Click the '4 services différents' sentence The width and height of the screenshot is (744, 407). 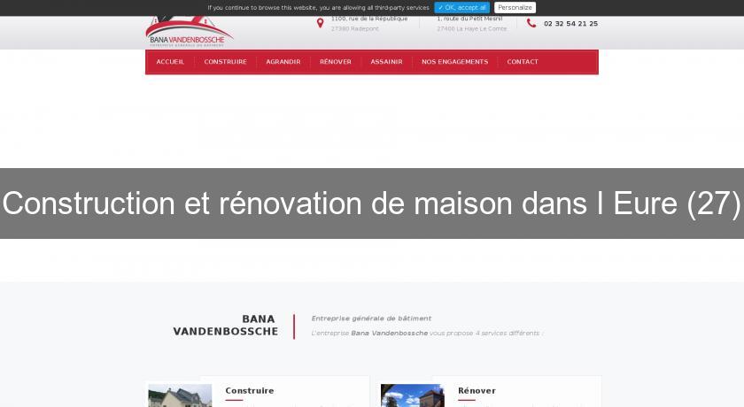click(427, 333)
